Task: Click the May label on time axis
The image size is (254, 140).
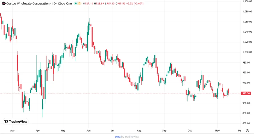Action: [63, 130]
